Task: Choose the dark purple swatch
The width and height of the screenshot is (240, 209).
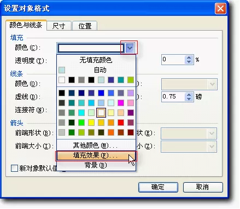Action: click(x=131, y=113)
